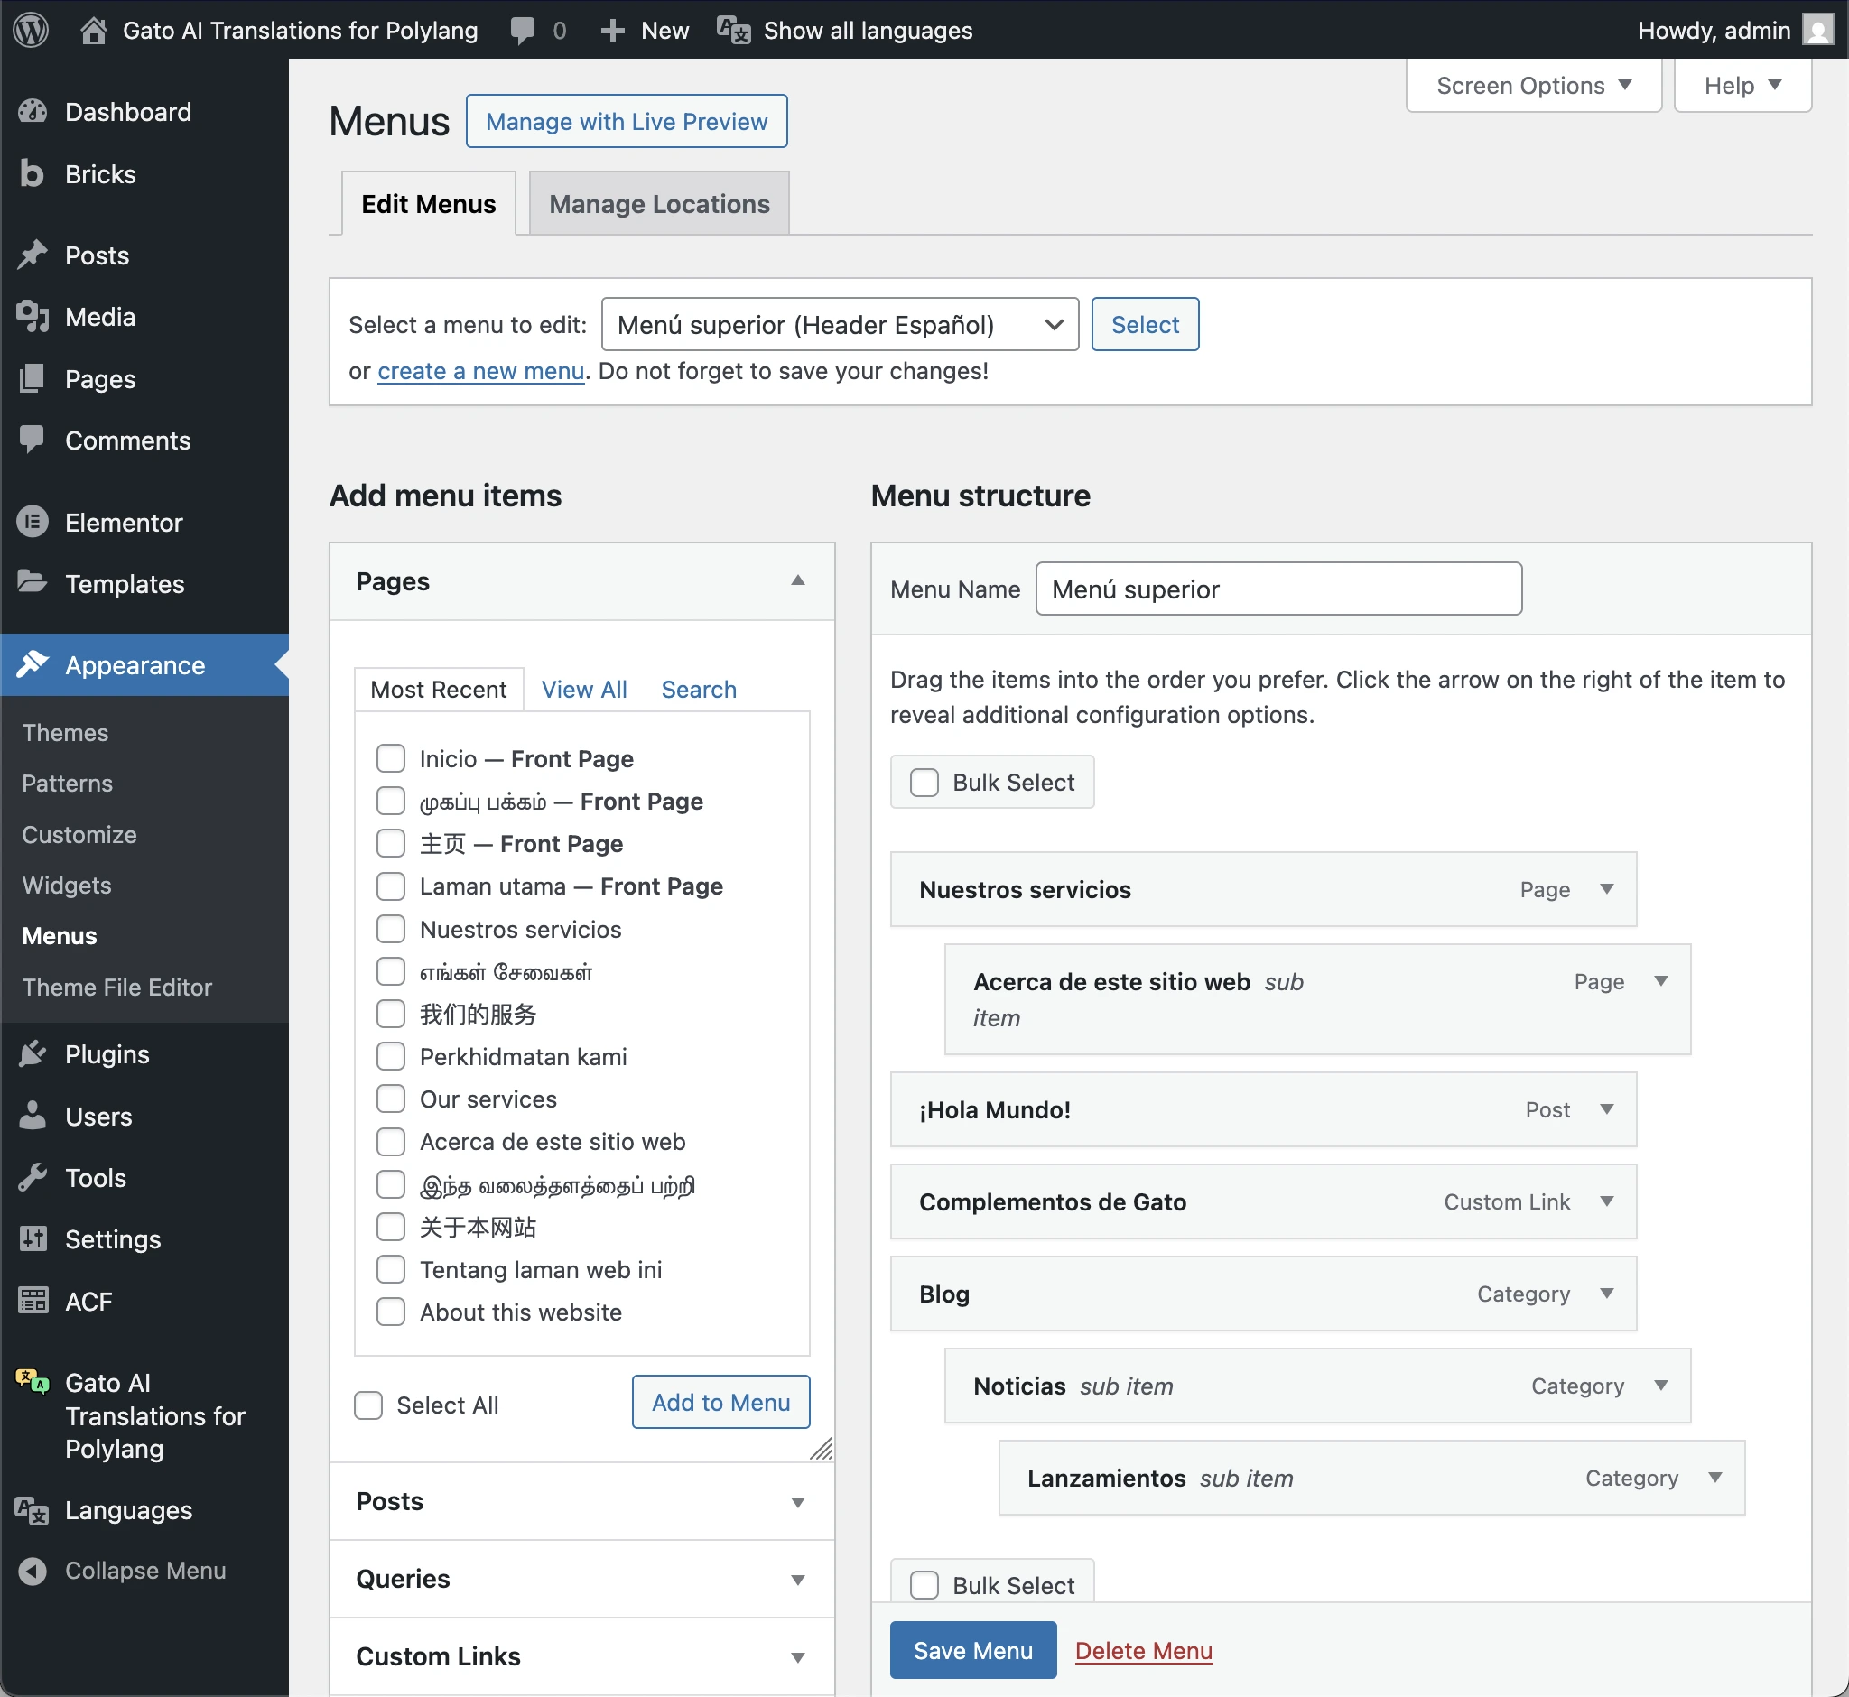Open the comments bubble in admin bar
This screenshot has width=1849, height=1697.
tap(523, 31)
